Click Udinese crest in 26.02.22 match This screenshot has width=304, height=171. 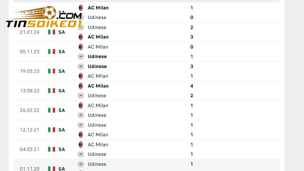[81, 115]
